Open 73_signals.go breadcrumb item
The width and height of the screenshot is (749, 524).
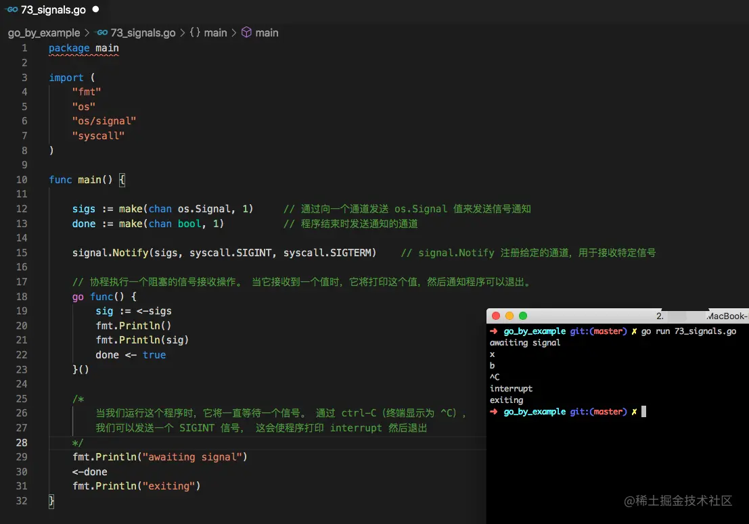(143, 33)
